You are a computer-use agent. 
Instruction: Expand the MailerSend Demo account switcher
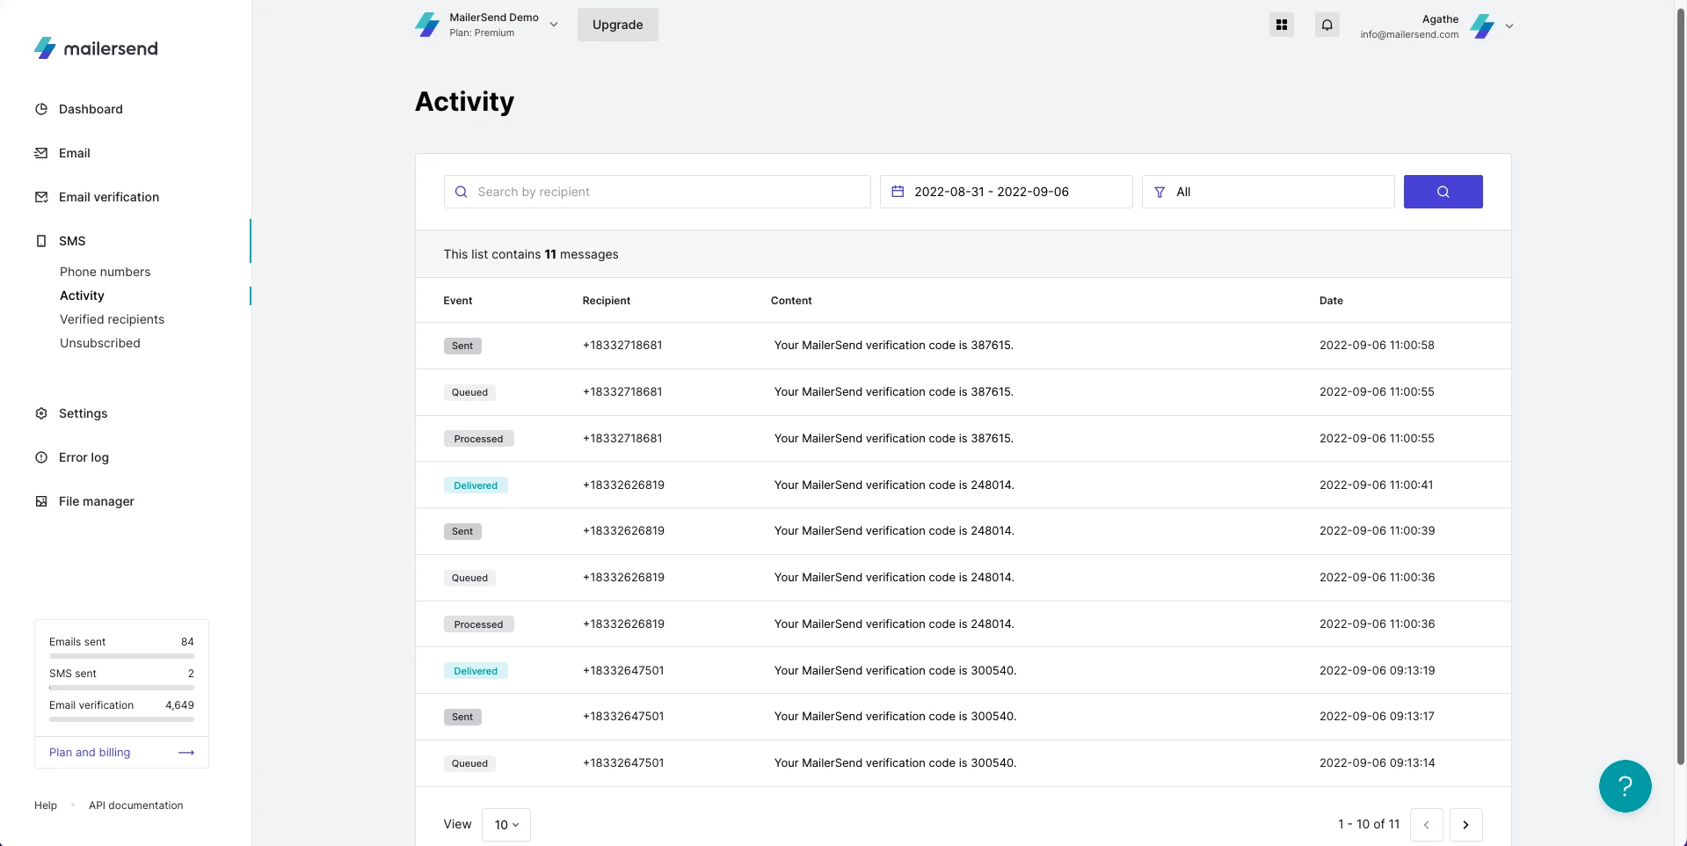(554, 25)
